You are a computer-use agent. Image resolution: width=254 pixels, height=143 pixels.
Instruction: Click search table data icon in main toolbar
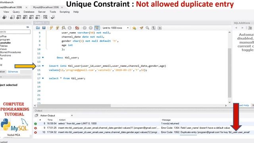(x=45, y=17)
